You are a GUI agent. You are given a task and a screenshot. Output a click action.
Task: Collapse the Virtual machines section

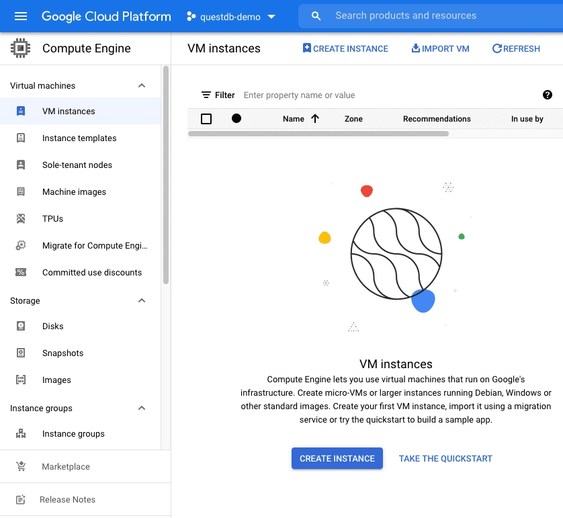pyautogui.click(x=141, y=85)
